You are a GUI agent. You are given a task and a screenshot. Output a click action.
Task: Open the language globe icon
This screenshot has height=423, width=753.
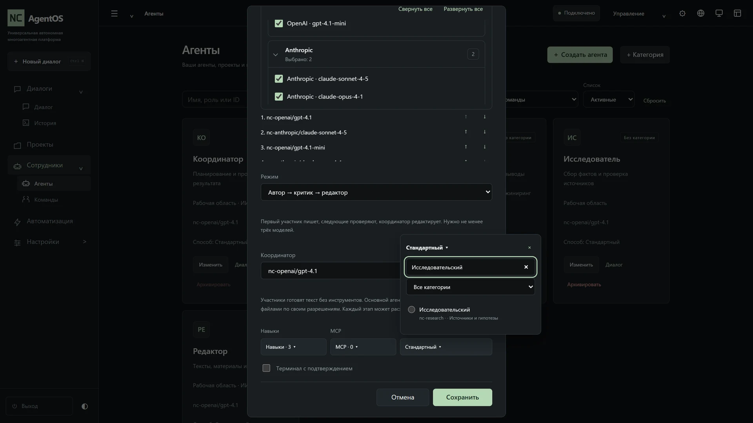[701, 13]
